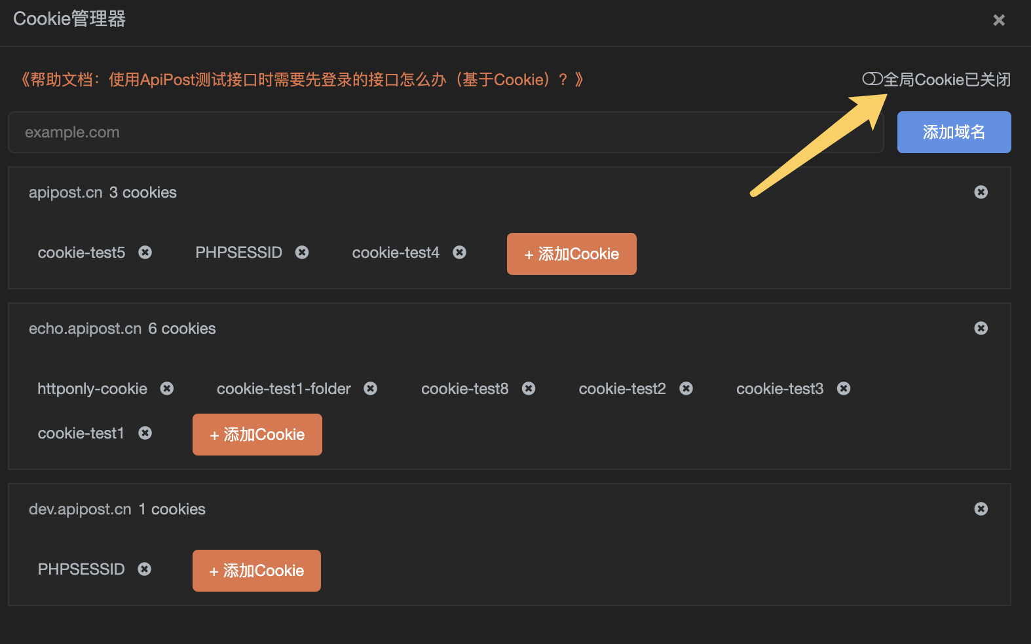Open the cookie-test4 cookie name
Screen dimensions: 1031x644
click(x=396, y=253)
